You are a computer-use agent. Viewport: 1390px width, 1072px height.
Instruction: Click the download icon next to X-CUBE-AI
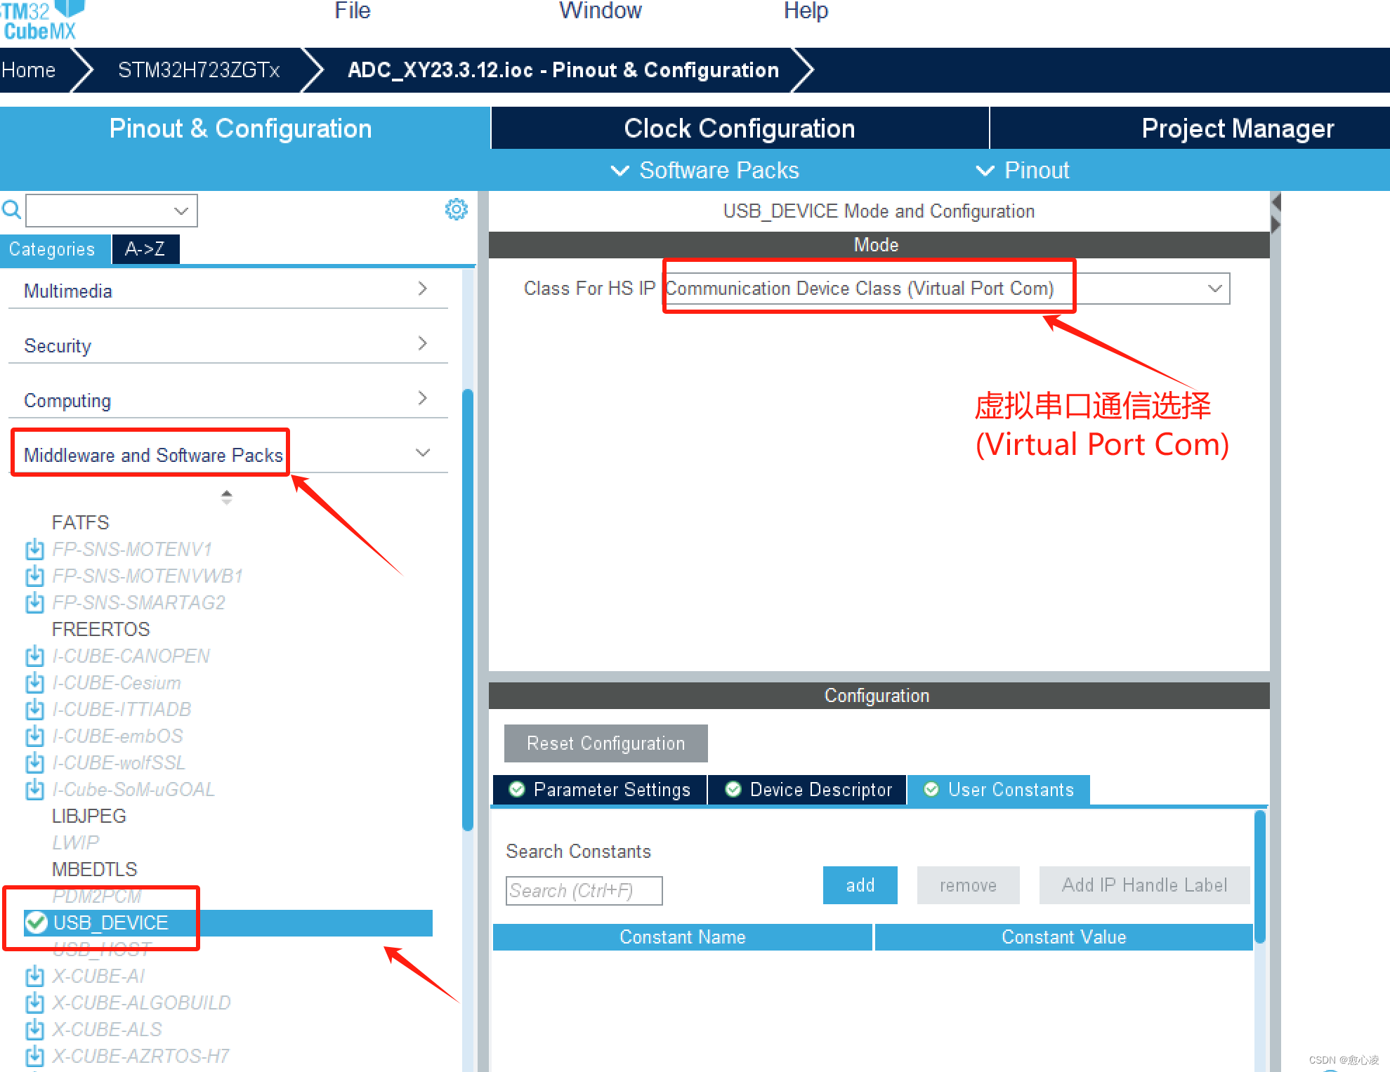[34, 975]
